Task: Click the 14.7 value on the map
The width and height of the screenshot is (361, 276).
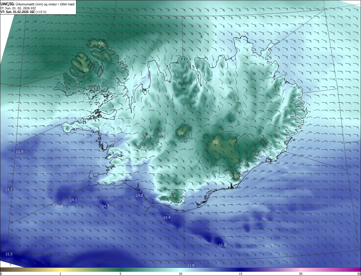Action: [105, 206]
